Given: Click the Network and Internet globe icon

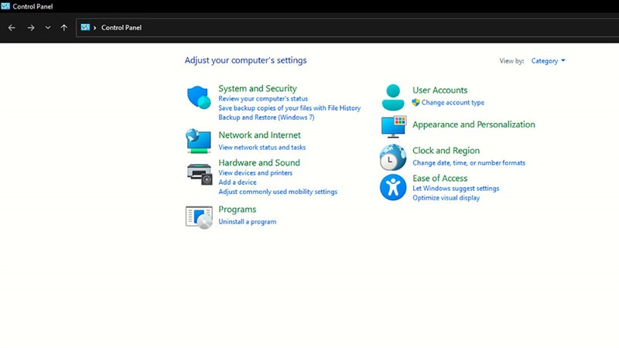Looking at the screenshot, I should coord(198,141).
